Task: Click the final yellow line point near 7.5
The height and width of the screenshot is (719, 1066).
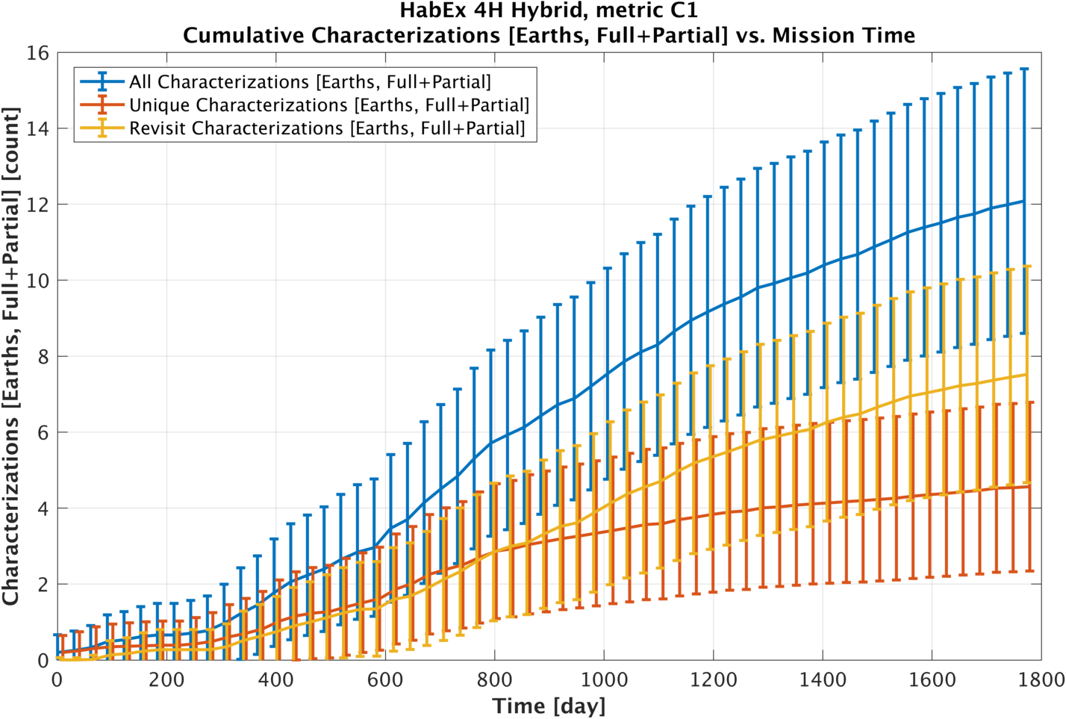Action: pyautogui.click(x=1027, y=374)
